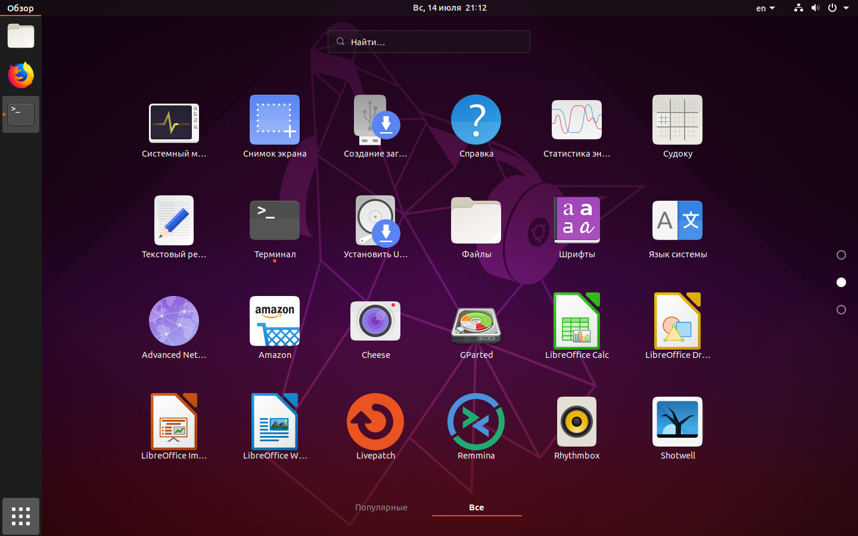Expand the en keyboard layout menu
Viewport: 858px width, 536px height.
765,8
